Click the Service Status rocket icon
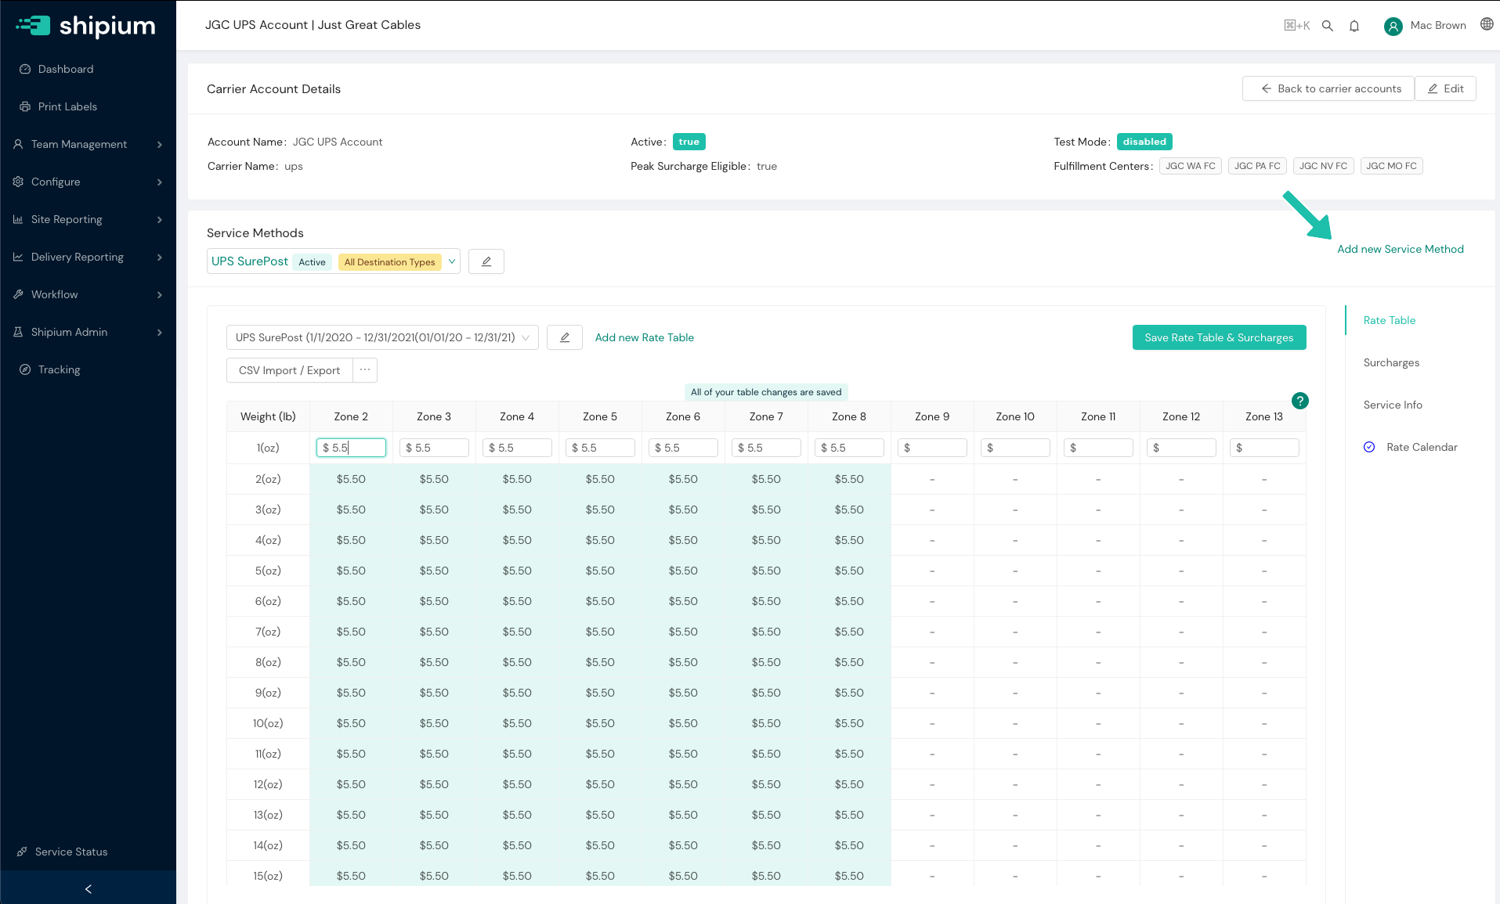 22,852
